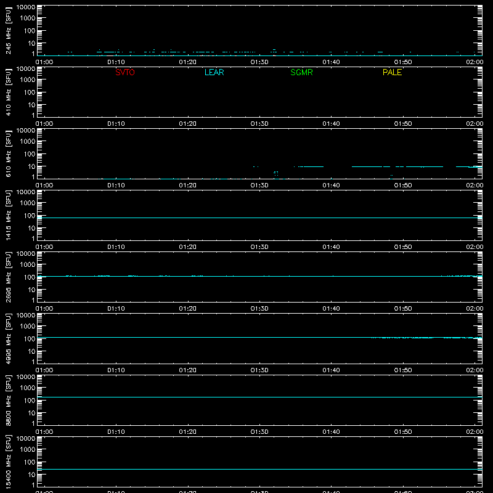Click the 01:00 time tick below 2695 MHz panel
This screenshot has height=493, width=493.
point(44,309)
